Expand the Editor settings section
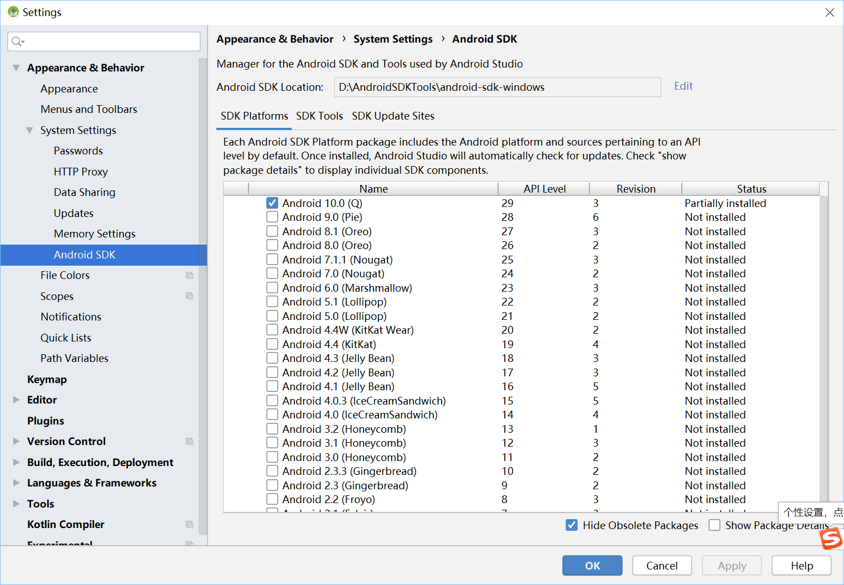Image resolution: width=844 pixels, height=585 pixels. tap(16, 400)
